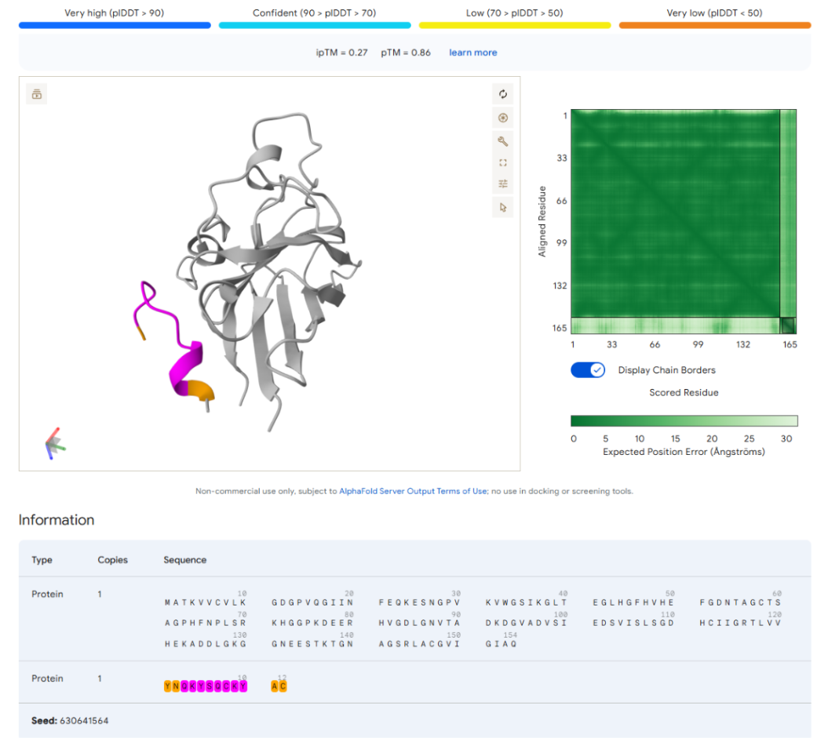Open the wrench controls panel icon
Image resolution: width=817 pixels, height=749 pixels.
[x=502, y=141]
